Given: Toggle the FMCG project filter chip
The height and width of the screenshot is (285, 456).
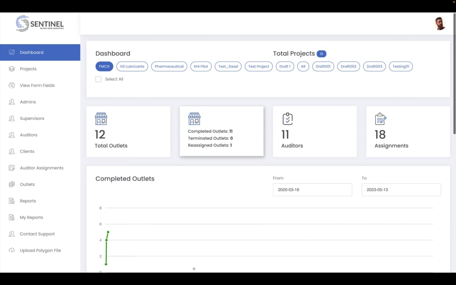Looking at the screenshot, I should [x=104, y=66].
